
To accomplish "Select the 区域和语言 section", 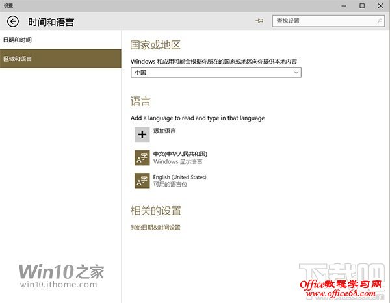I will pyautogui.click(x=60, y=59).
